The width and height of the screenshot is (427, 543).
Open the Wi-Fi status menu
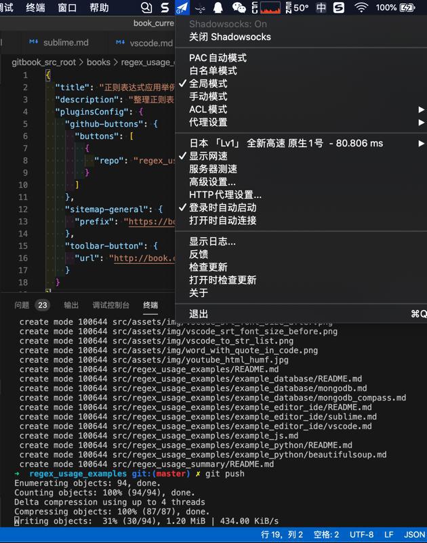361,7
